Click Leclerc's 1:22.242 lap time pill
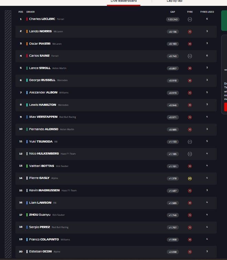The width and height of the screenshot is (227, 260). (173, 19)
